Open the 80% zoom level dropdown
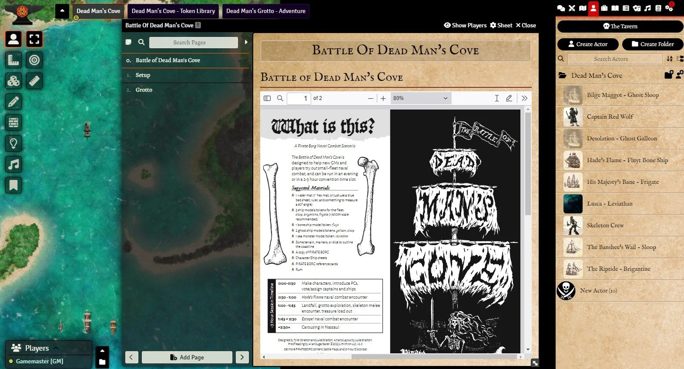The width and height of the screenshot is (684, 369). 420,98
